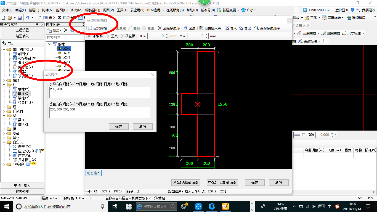Select AZ-2 in the component list
The width and height of the screenshot is (377, 212).
(67, 53)
